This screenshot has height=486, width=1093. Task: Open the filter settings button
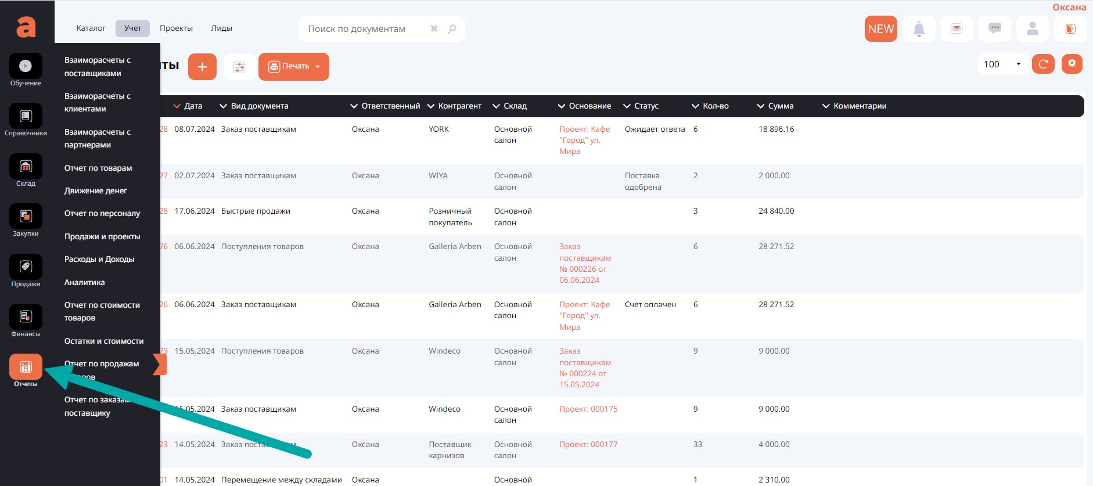[x=239, y=67]
